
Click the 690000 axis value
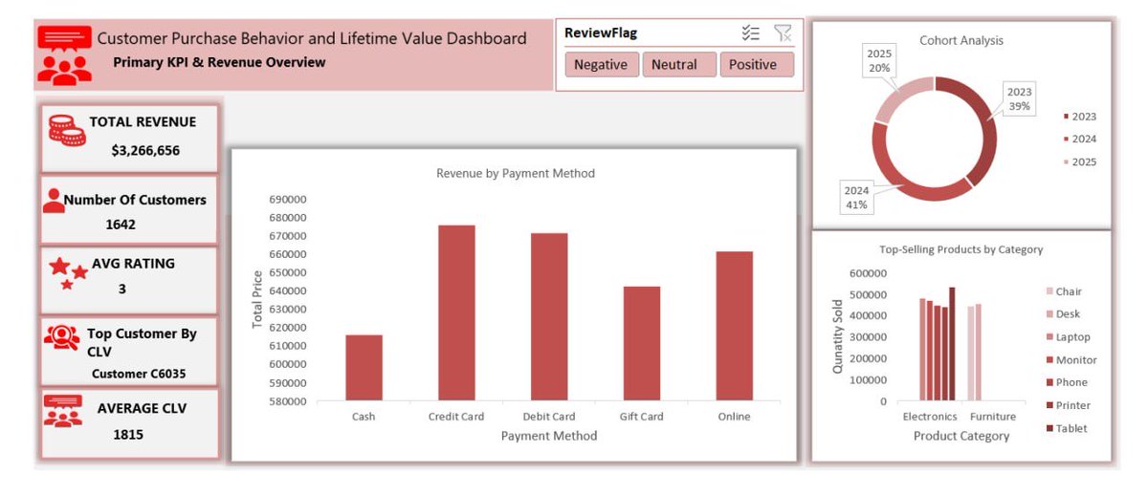coord(288,200)
